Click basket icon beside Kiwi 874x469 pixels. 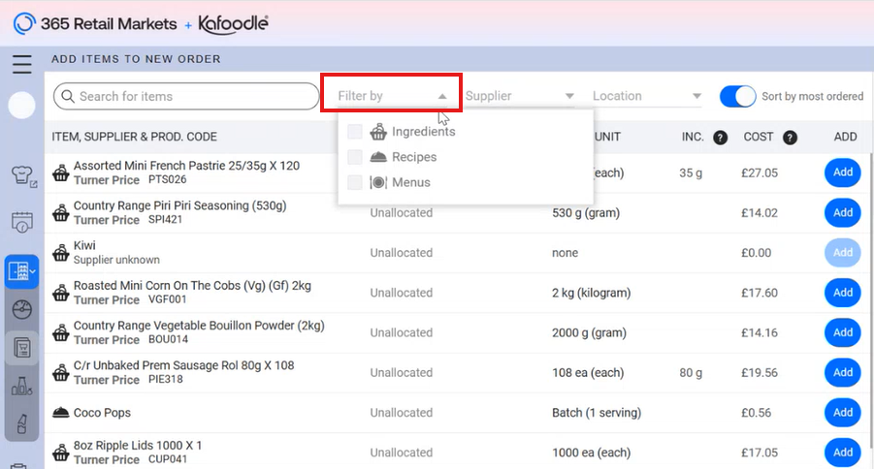[x=61, y=253]
